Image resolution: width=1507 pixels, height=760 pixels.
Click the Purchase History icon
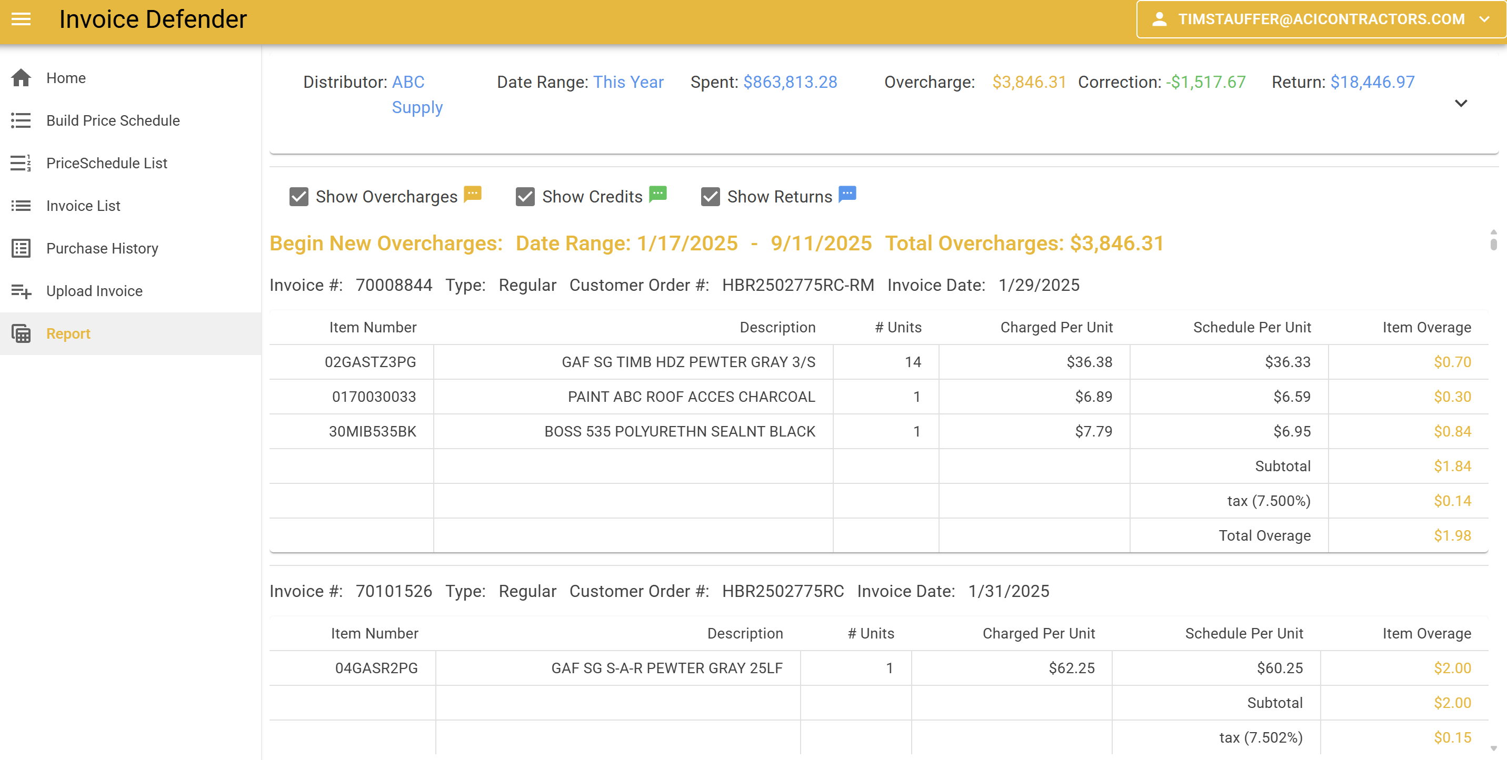pyautogui.click(x=22, y=248)
